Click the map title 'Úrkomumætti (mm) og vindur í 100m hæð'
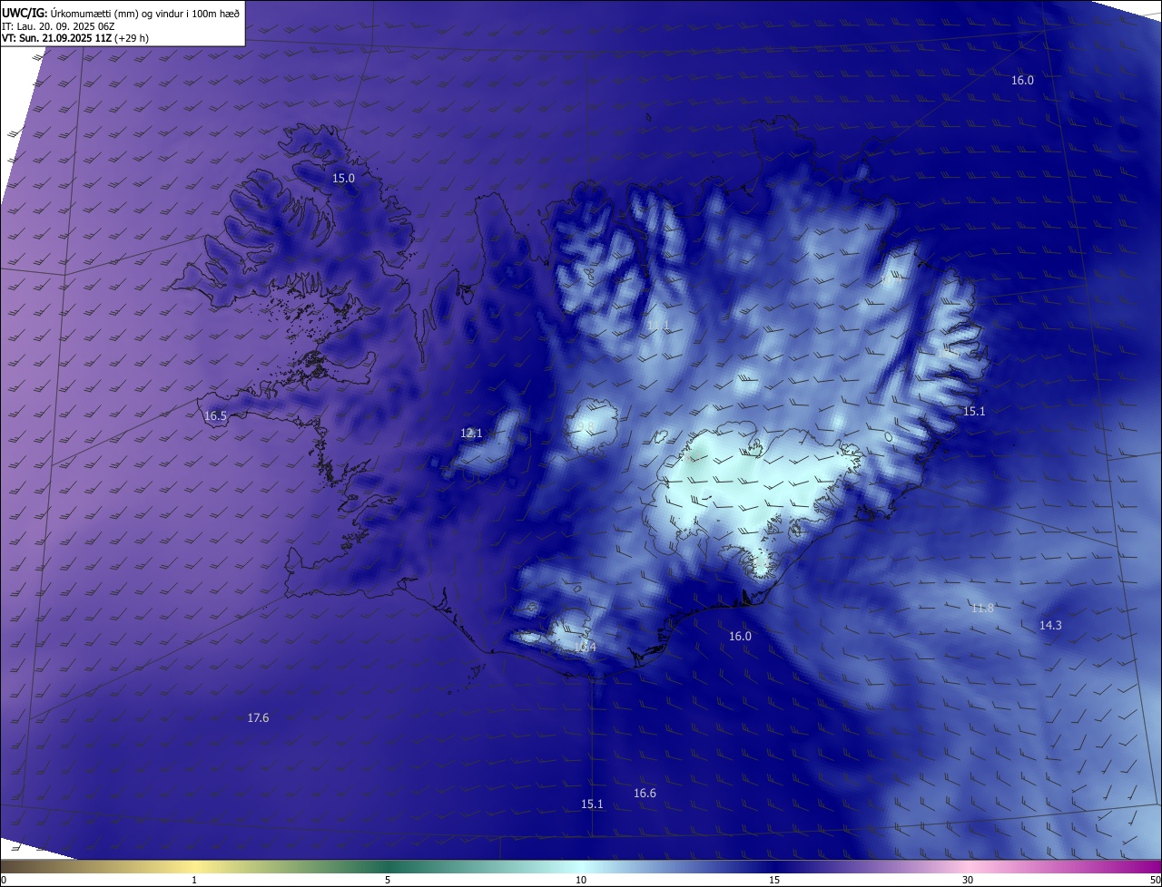 coord(144,12)
